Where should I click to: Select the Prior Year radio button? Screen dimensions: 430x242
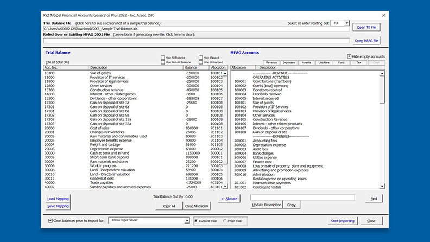pyautogui.click(x=224, y=221)
